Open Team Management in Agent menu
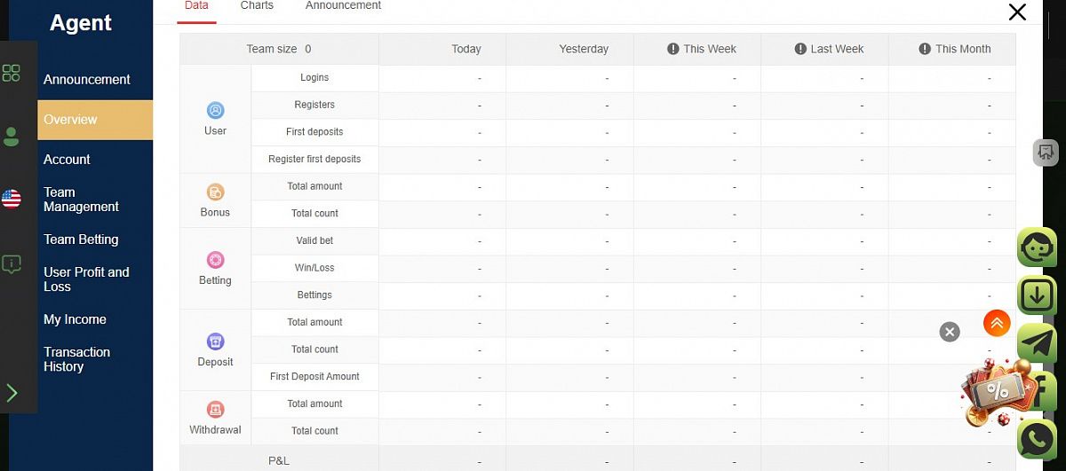The height and width of the screenshot is (471, 1066). (x=81, y=200)
